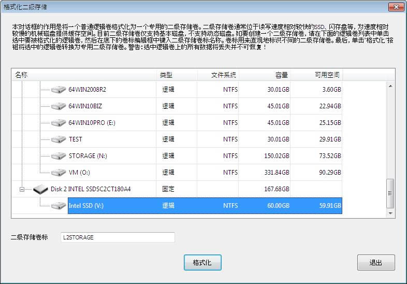Image resolution: width=407 pixels, height=284 pixels.
Task: Click the 64WIN10PRO (E:) volume icon
Action: click(59, 123)
